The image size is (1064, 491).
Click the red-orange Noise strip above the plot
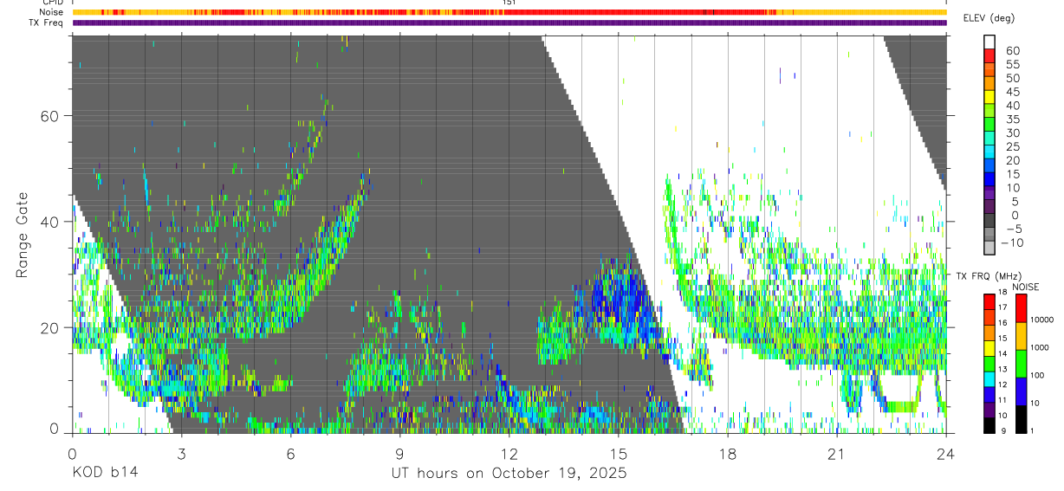pyautogui.click(x=509, y=12)
